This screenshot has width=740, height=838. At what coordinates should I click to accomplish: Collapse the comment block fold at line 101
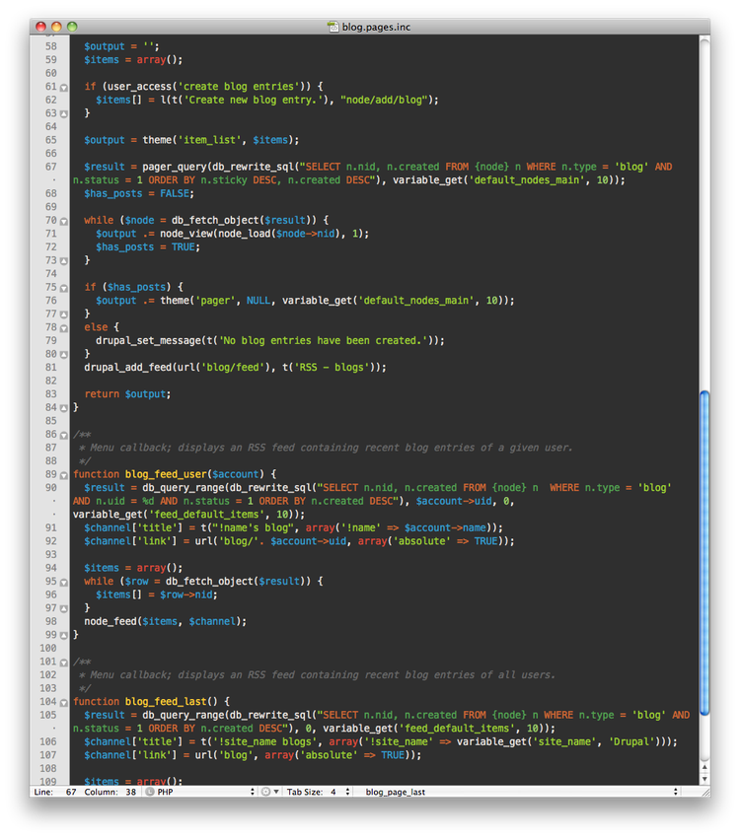click(63, 663)
